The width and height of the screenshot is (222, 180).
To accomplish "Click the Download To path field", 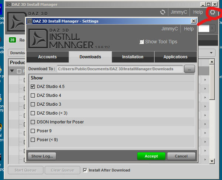I will pyautogui.click(x=120, y=69).
